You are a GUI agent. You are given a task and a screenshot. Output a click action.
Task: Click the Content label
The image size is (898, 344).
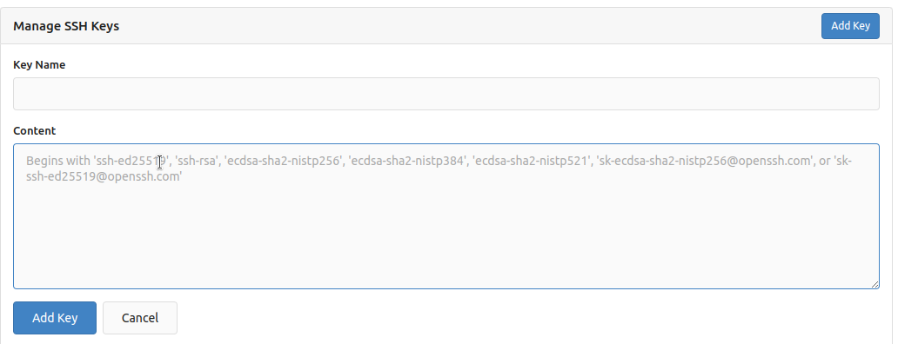(34, 131)
